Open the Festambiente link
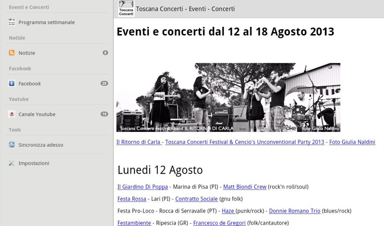384x226 pixels. tap(134, 223)
